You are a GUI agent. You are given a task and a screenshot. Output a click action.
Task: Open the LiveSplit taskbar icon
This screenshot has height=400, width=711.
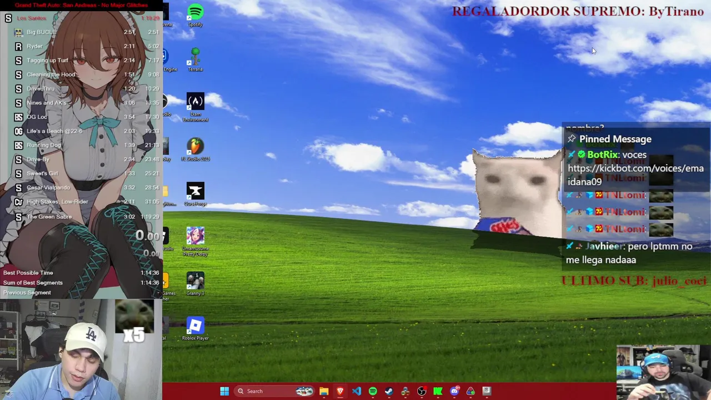[x=487, y=391]
